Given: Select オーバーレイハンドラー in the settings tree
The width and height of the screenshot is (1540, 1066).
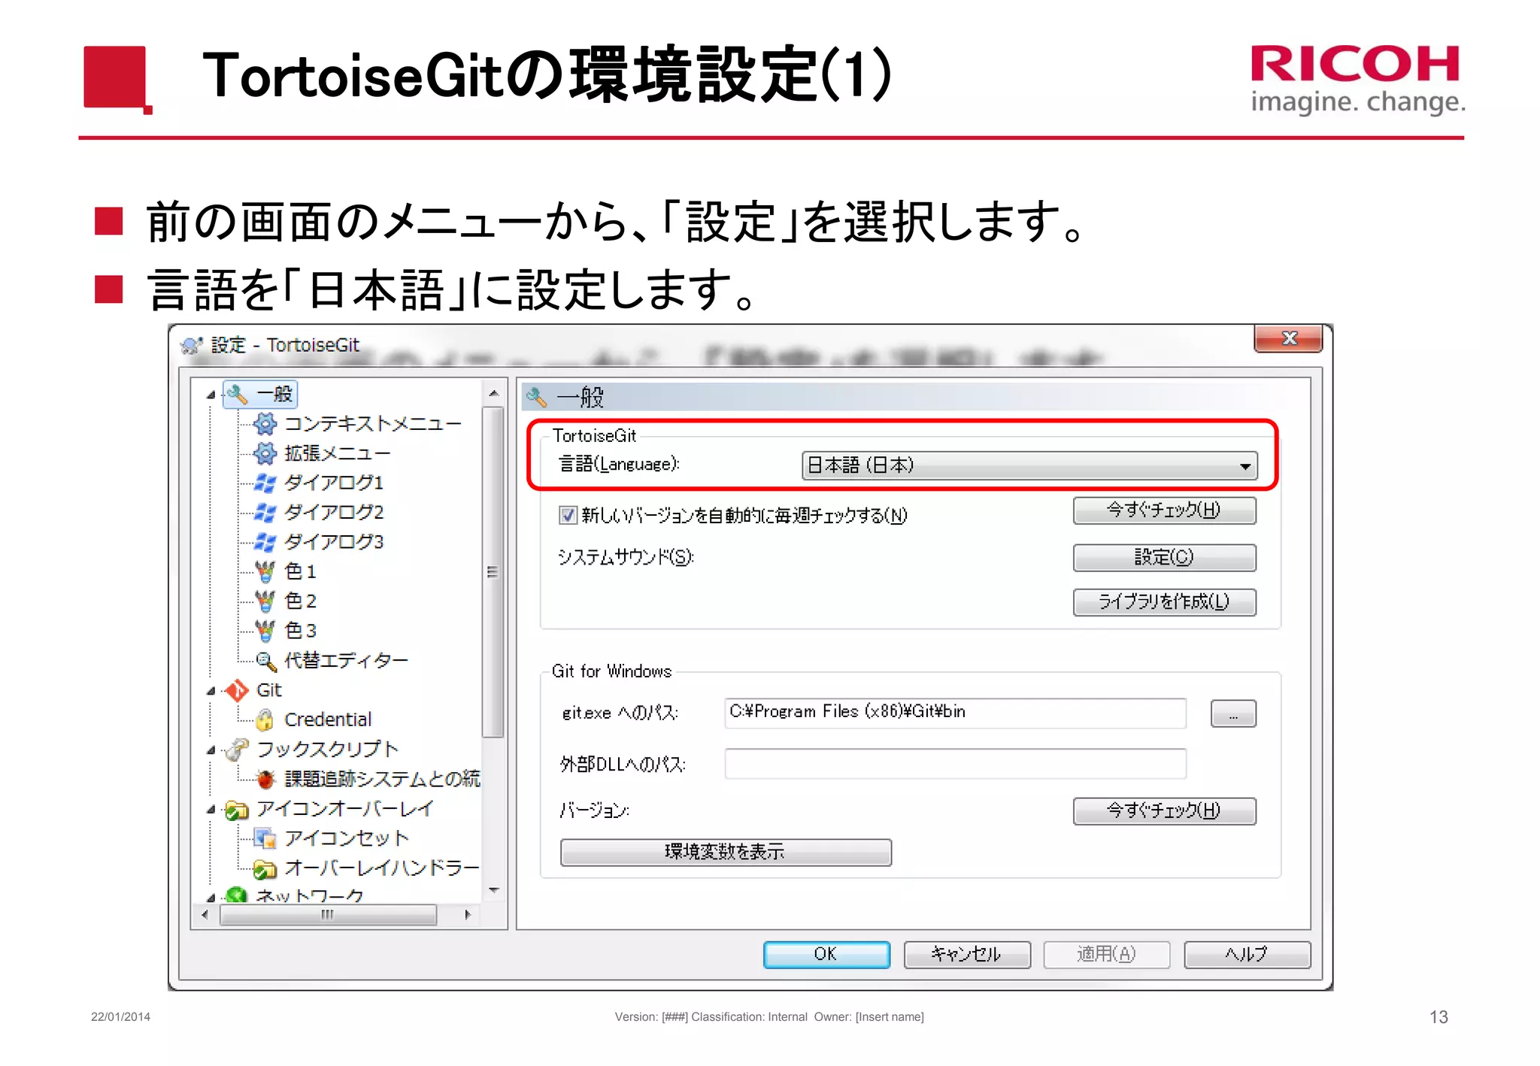Looking at the screenshot, I should pyautogui.click(x=382, y=868).
